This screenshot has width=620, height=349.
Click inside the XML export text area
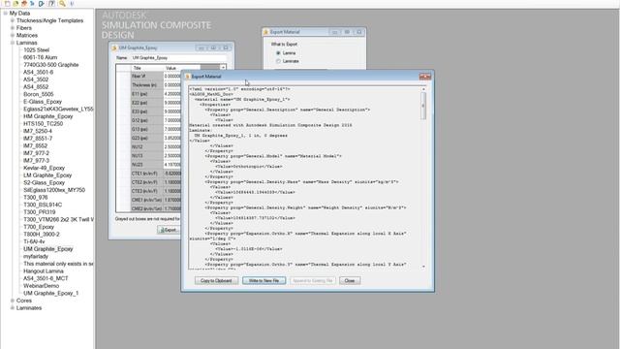click(x=304, y=178)
